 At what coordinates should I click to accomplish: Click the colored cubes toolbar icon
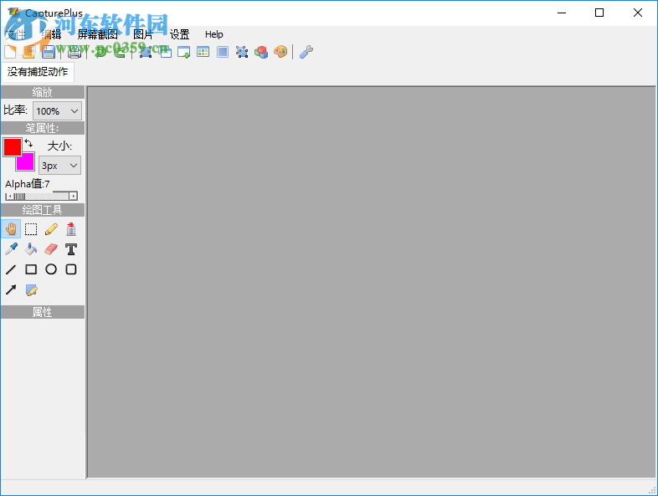(x=261, y=52)
